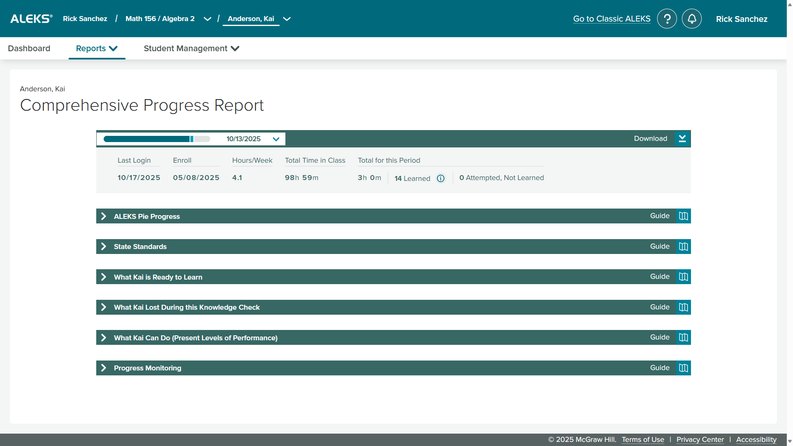Open the Accessibility link
793x446 pixels.
pos(756,439)
